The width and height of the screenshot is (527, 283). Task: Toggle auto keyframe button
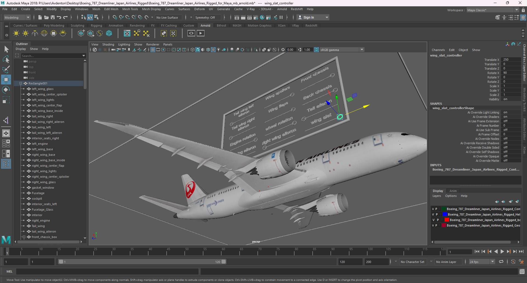pos(513,262)
